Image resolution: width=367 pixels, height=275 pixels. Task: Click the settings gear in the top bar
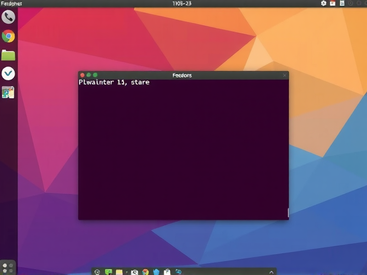[323, 3]
